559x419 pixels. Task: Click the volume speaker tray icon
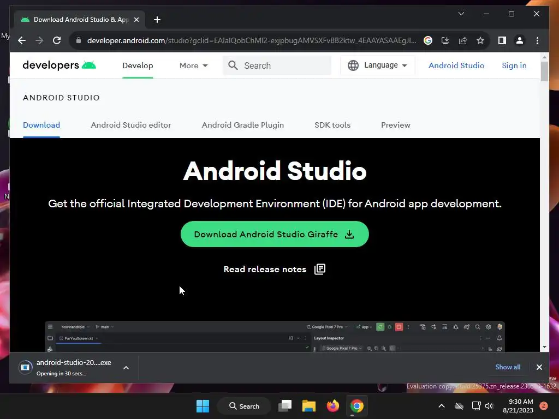[489, 406]
